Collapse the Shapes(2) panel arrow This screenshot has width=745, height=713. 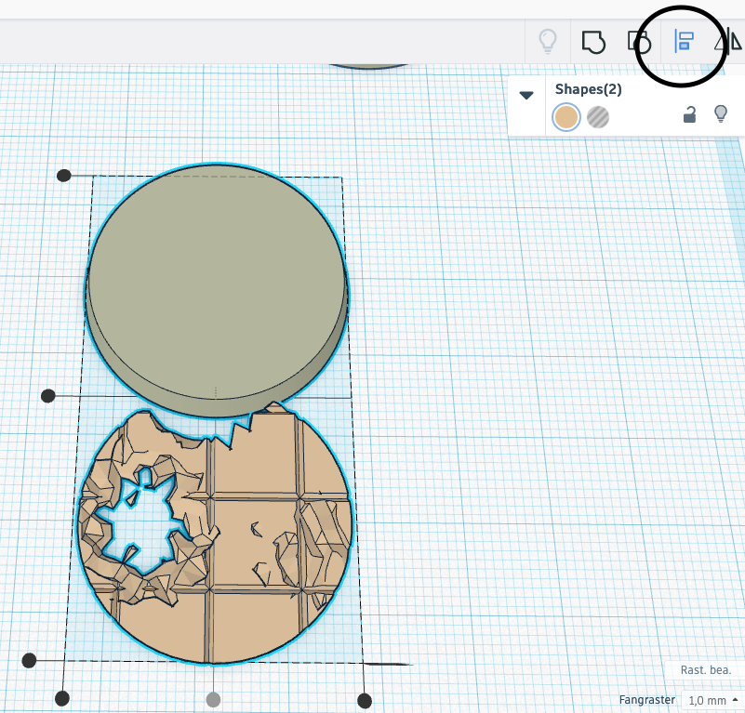(526, 96)
